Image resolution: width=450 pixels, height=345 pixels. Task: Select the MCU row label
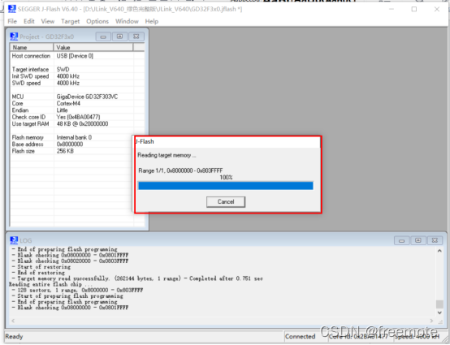pyautogui.click(x=18, y=97)
